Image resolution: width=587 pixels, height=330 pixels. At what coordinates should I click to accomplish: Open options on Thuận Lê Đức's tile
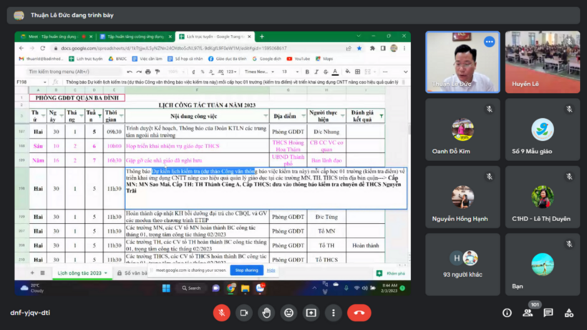[x=490, y=42]
